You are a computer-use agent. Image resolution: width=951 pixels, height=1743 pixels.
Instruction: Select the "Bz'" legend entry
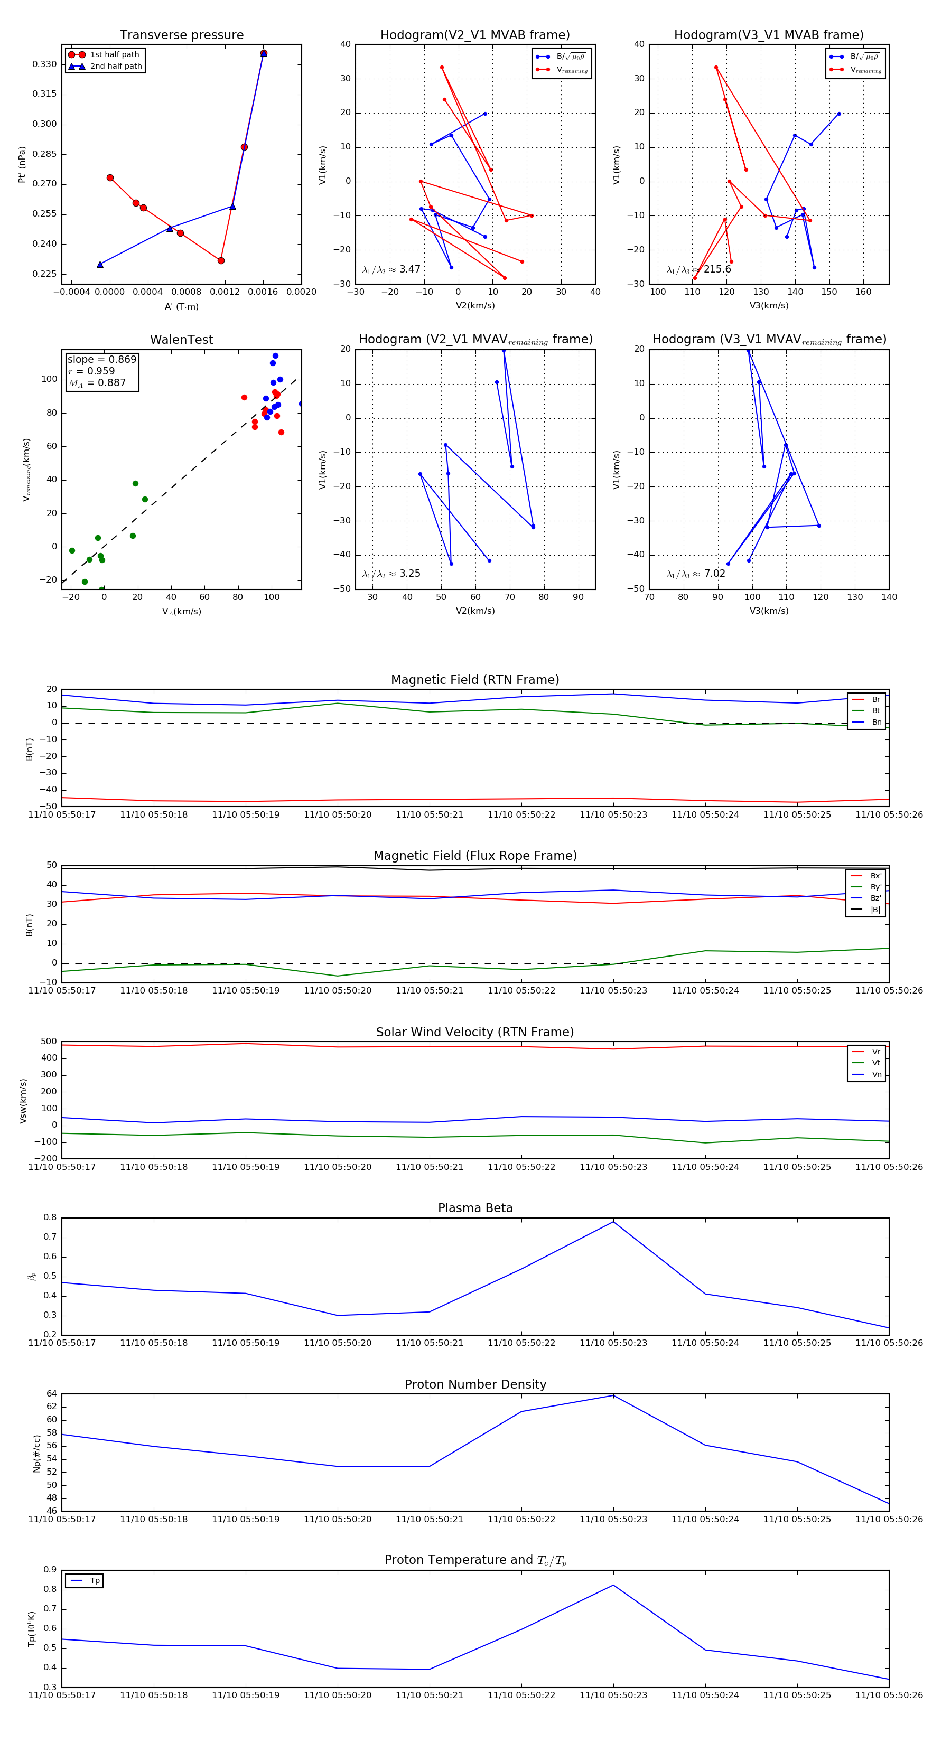pyautogui.click(x=866, y=898)
